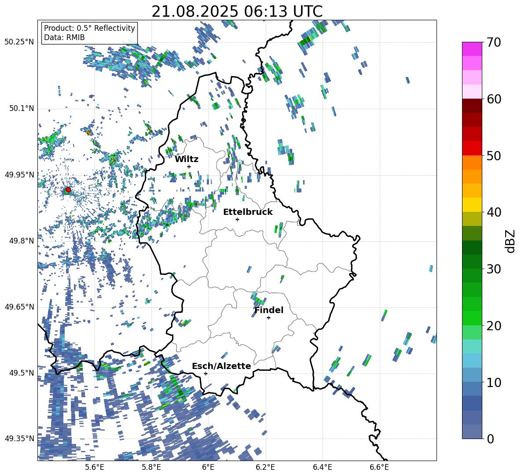Click the yellow colorbar segment above 40
This screenshot has height=476, width=521.
(x=472, y=205)
